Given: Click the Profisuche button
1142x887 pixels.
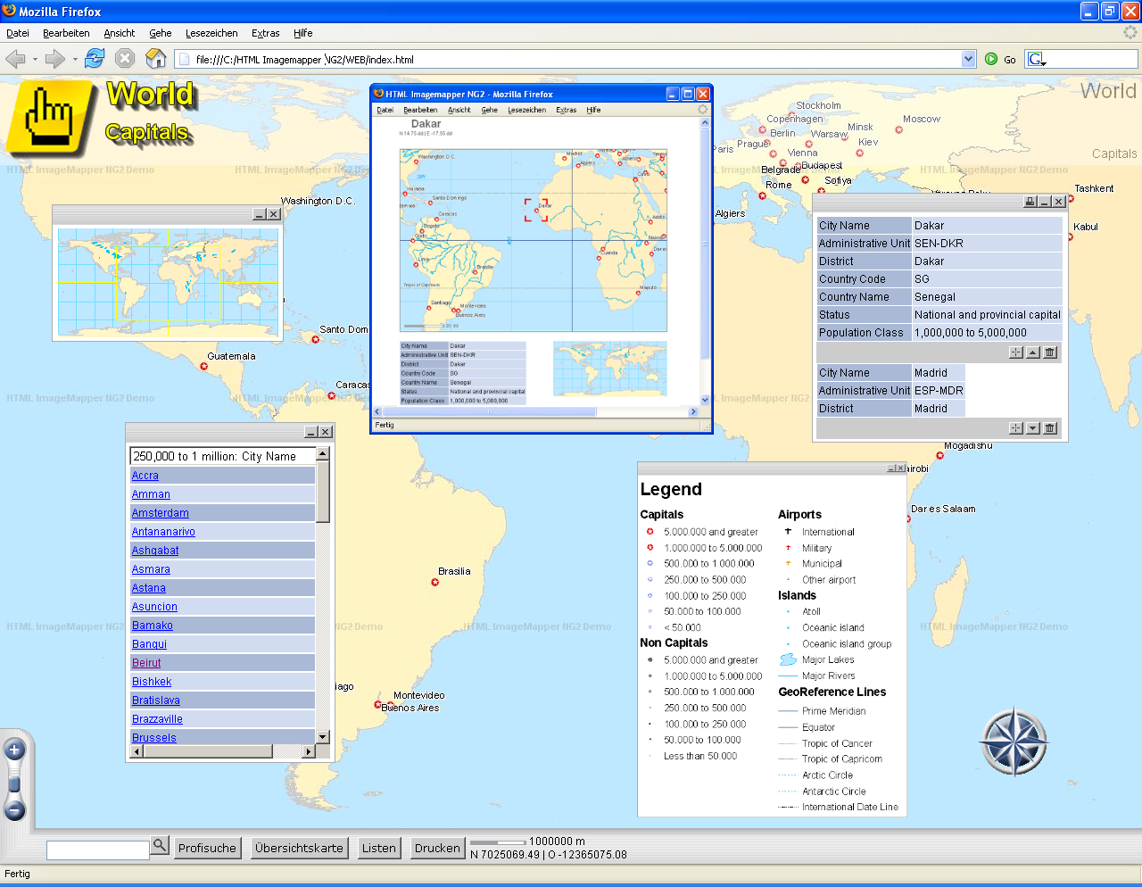Looking at the screenshot, I should [207, 848].
